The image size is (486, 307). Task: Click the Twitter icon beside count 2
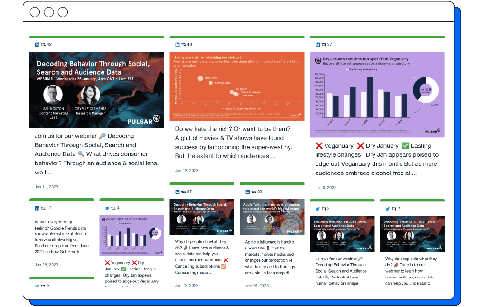[x=387, y=209]
